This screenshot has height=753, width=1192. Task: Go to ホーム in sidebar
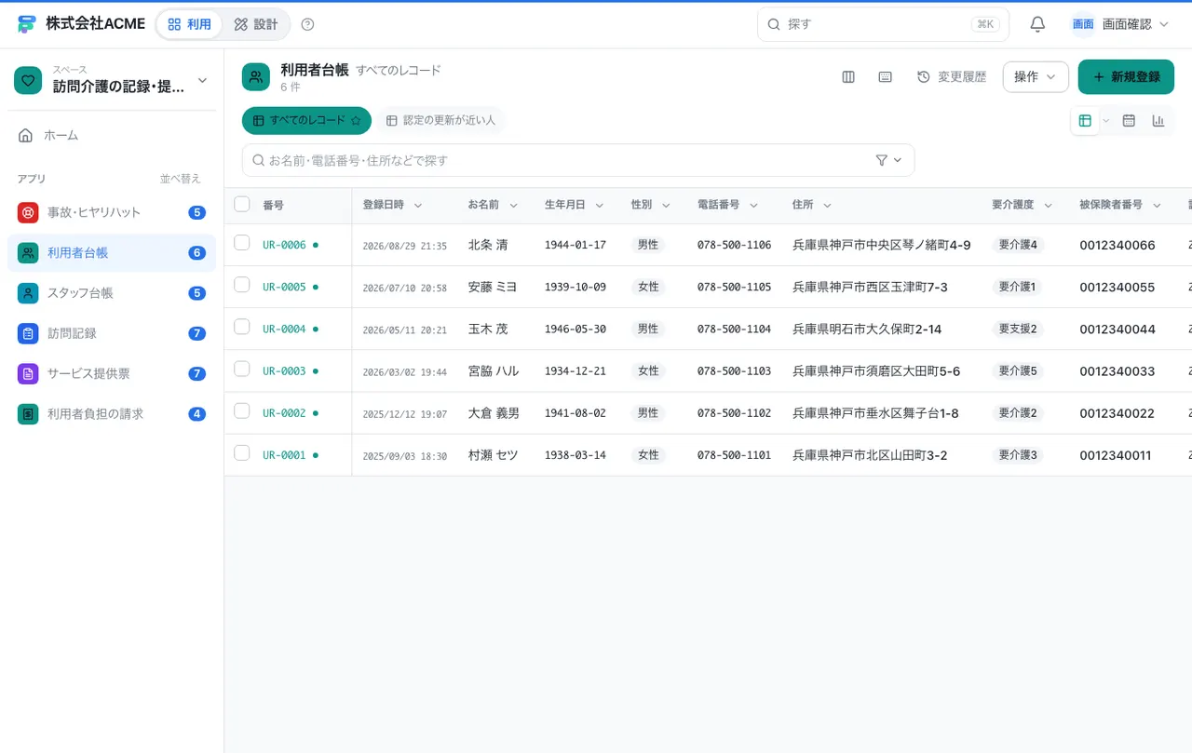pyautogui.click(x=112, y=135)
